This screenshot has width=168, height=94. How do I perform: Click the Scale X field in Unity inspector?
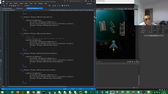point(154,32)
